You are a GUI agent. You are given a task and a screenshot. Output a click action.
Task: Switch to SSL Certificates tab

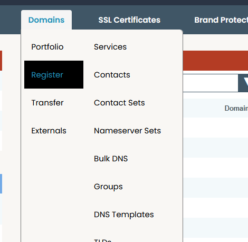(x=129, y=20)
